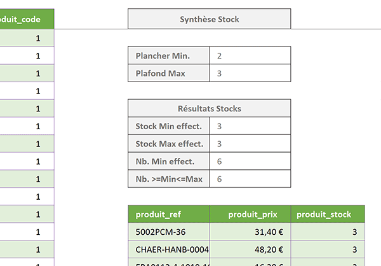Click the Stock Max effect. result cell
The width and height of the screenshot is (381, 266).
click(x=250, y=143)
